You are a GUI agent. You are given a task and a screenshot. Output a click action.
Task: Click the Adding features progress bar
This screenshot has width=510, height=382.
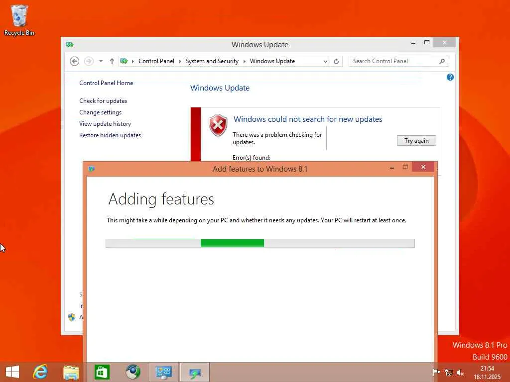click(x=260, y=243)
